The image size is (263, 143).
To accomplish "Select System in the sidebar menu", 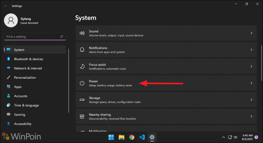I will (x=19, y=50).
